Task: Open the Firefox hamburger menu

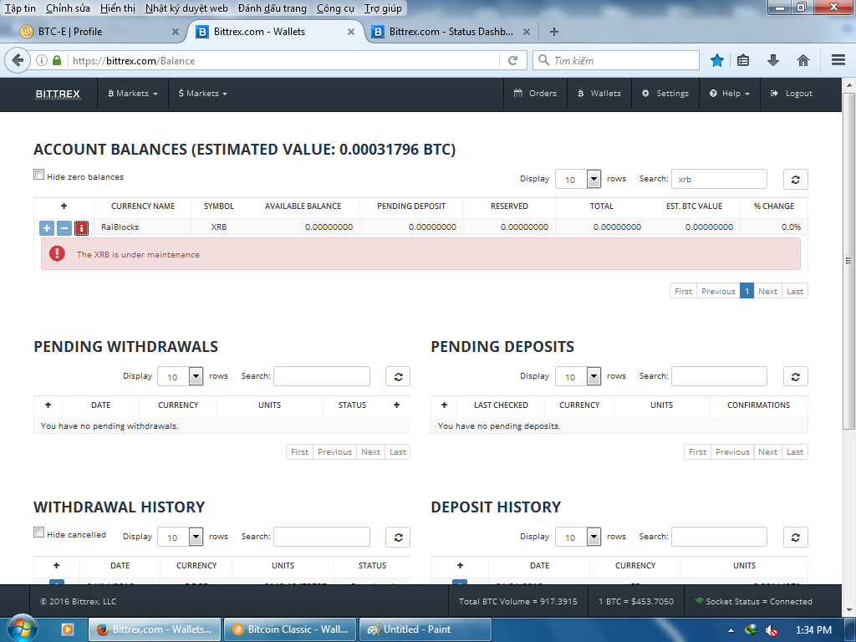Action: 838,60
